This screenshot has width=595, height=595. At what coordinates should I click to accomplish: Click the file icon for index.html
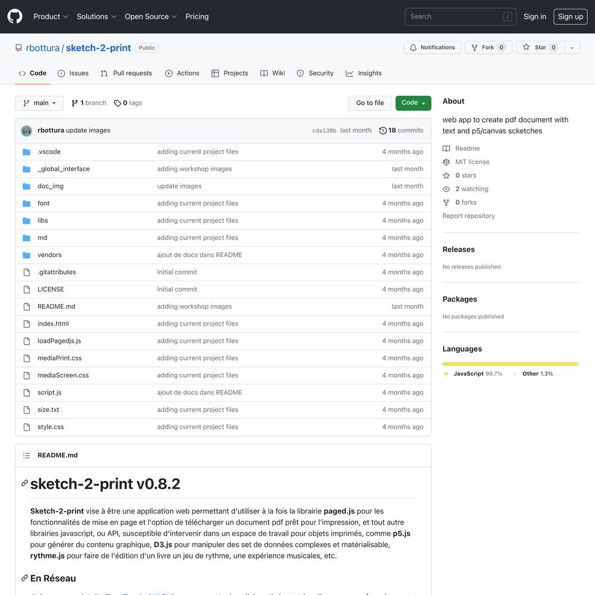pos(27,324)
